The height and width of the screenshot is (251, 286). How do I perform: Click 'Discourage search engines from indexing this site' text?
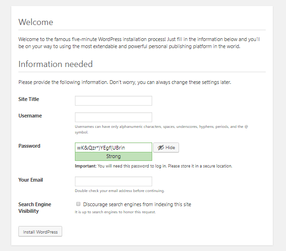(137, 204)
